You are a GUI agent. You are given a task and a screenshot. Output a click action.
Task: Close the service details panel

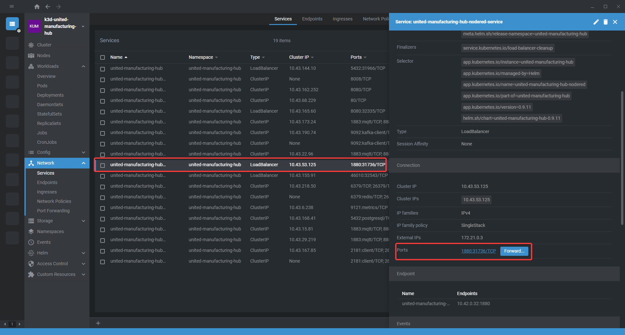point(615,22)
